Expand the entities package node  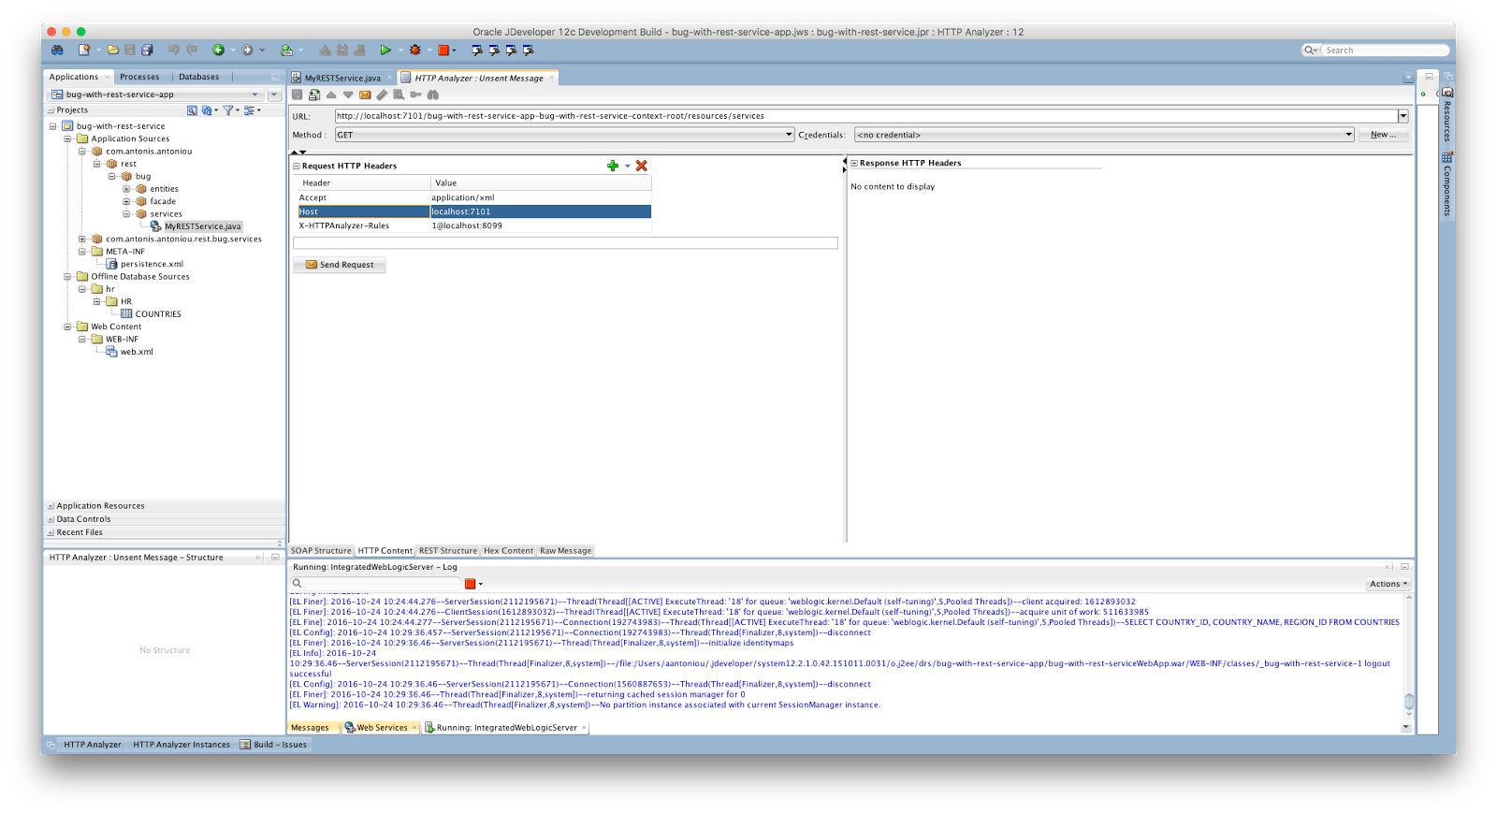point(126,189)
